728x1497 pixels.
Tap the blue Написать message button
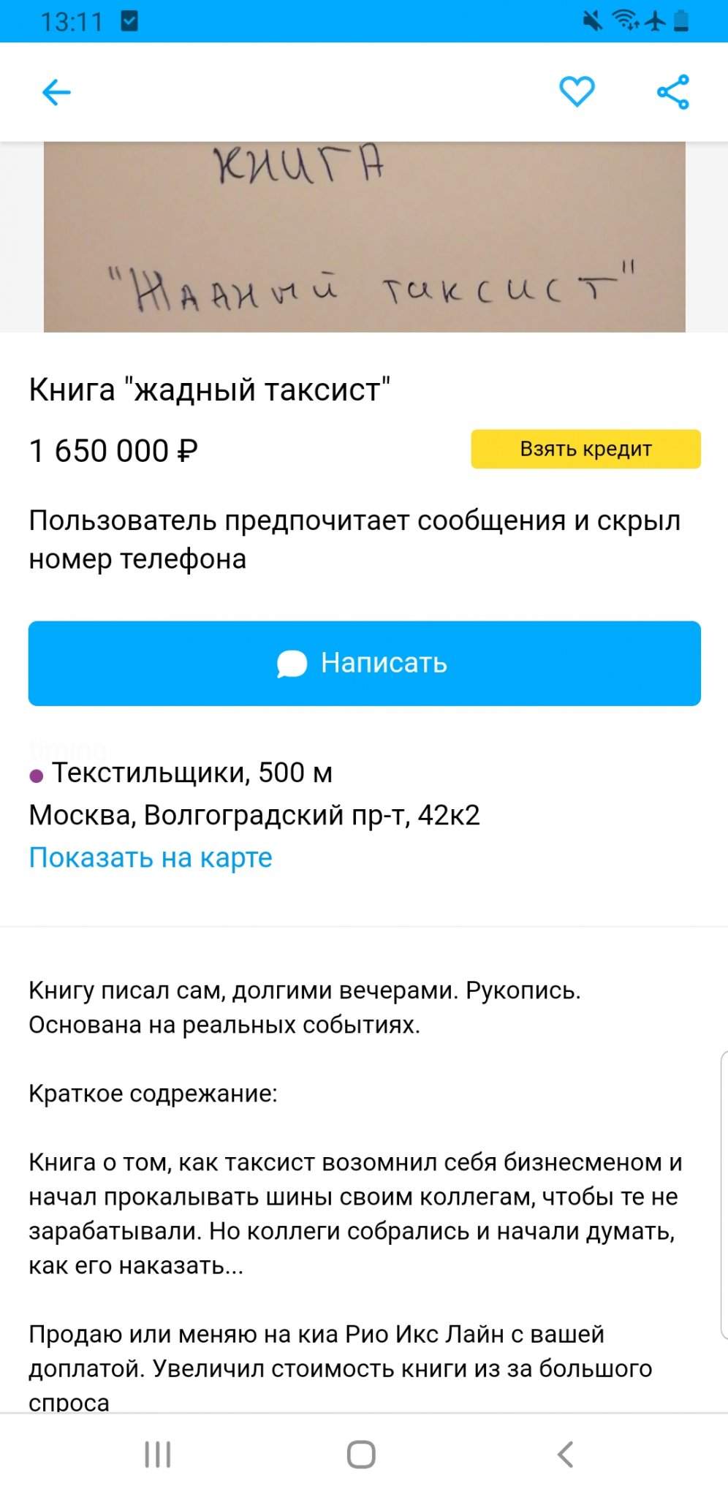click(x=364, y=663)
